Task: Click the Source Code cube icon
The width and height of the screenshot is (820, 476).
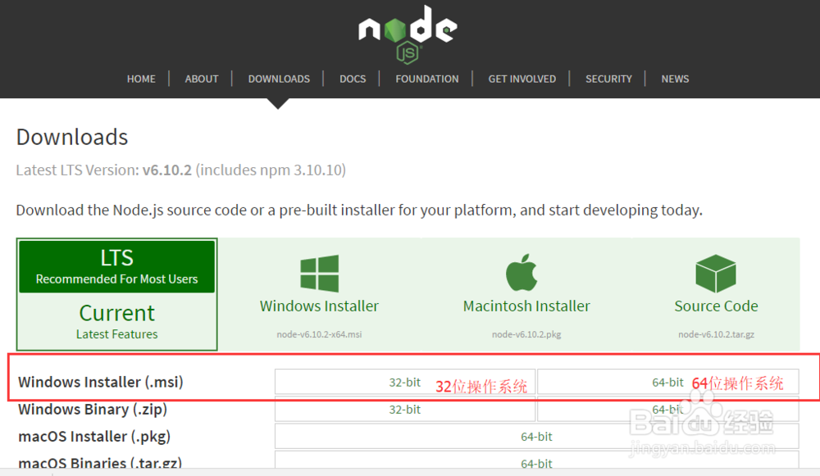Action: point(716,274)
